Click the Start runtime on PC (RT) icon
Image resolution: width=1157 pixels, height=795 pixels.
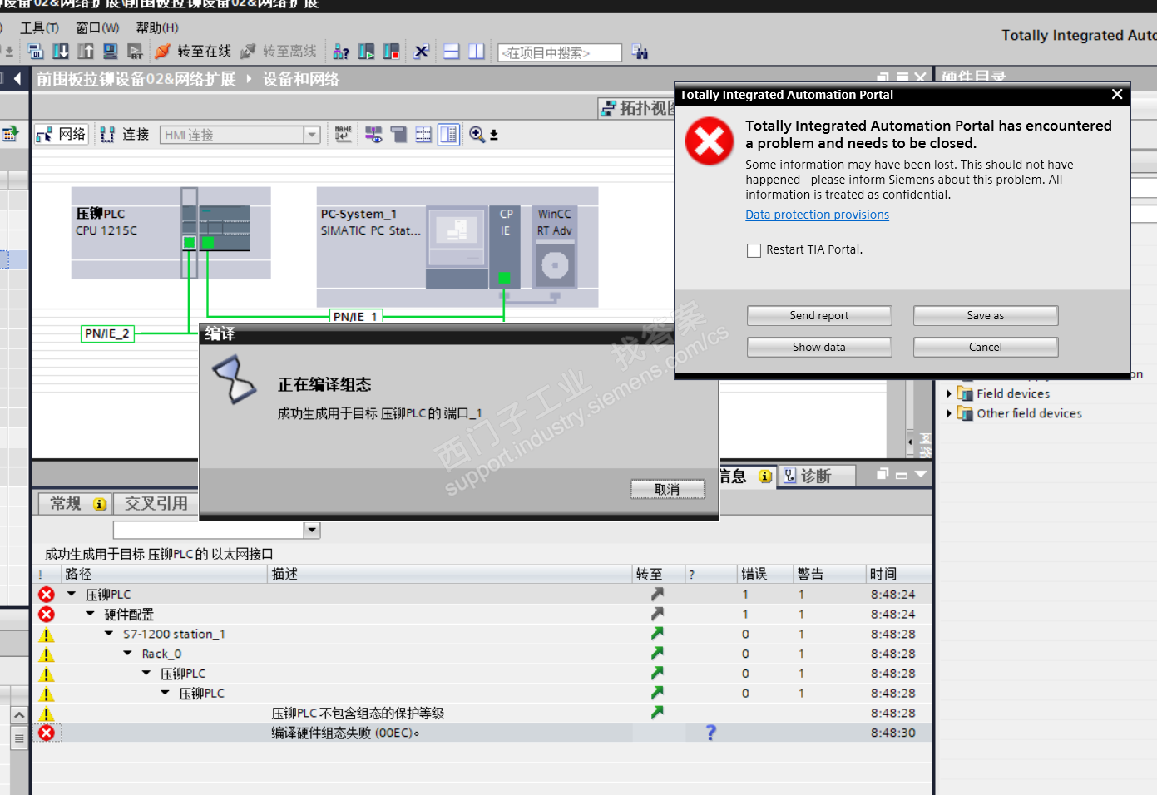coord(135,52)
